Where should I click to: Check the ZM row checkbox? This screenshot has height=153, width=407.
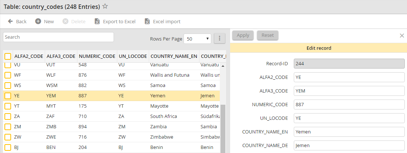click(x=8, y=127)
